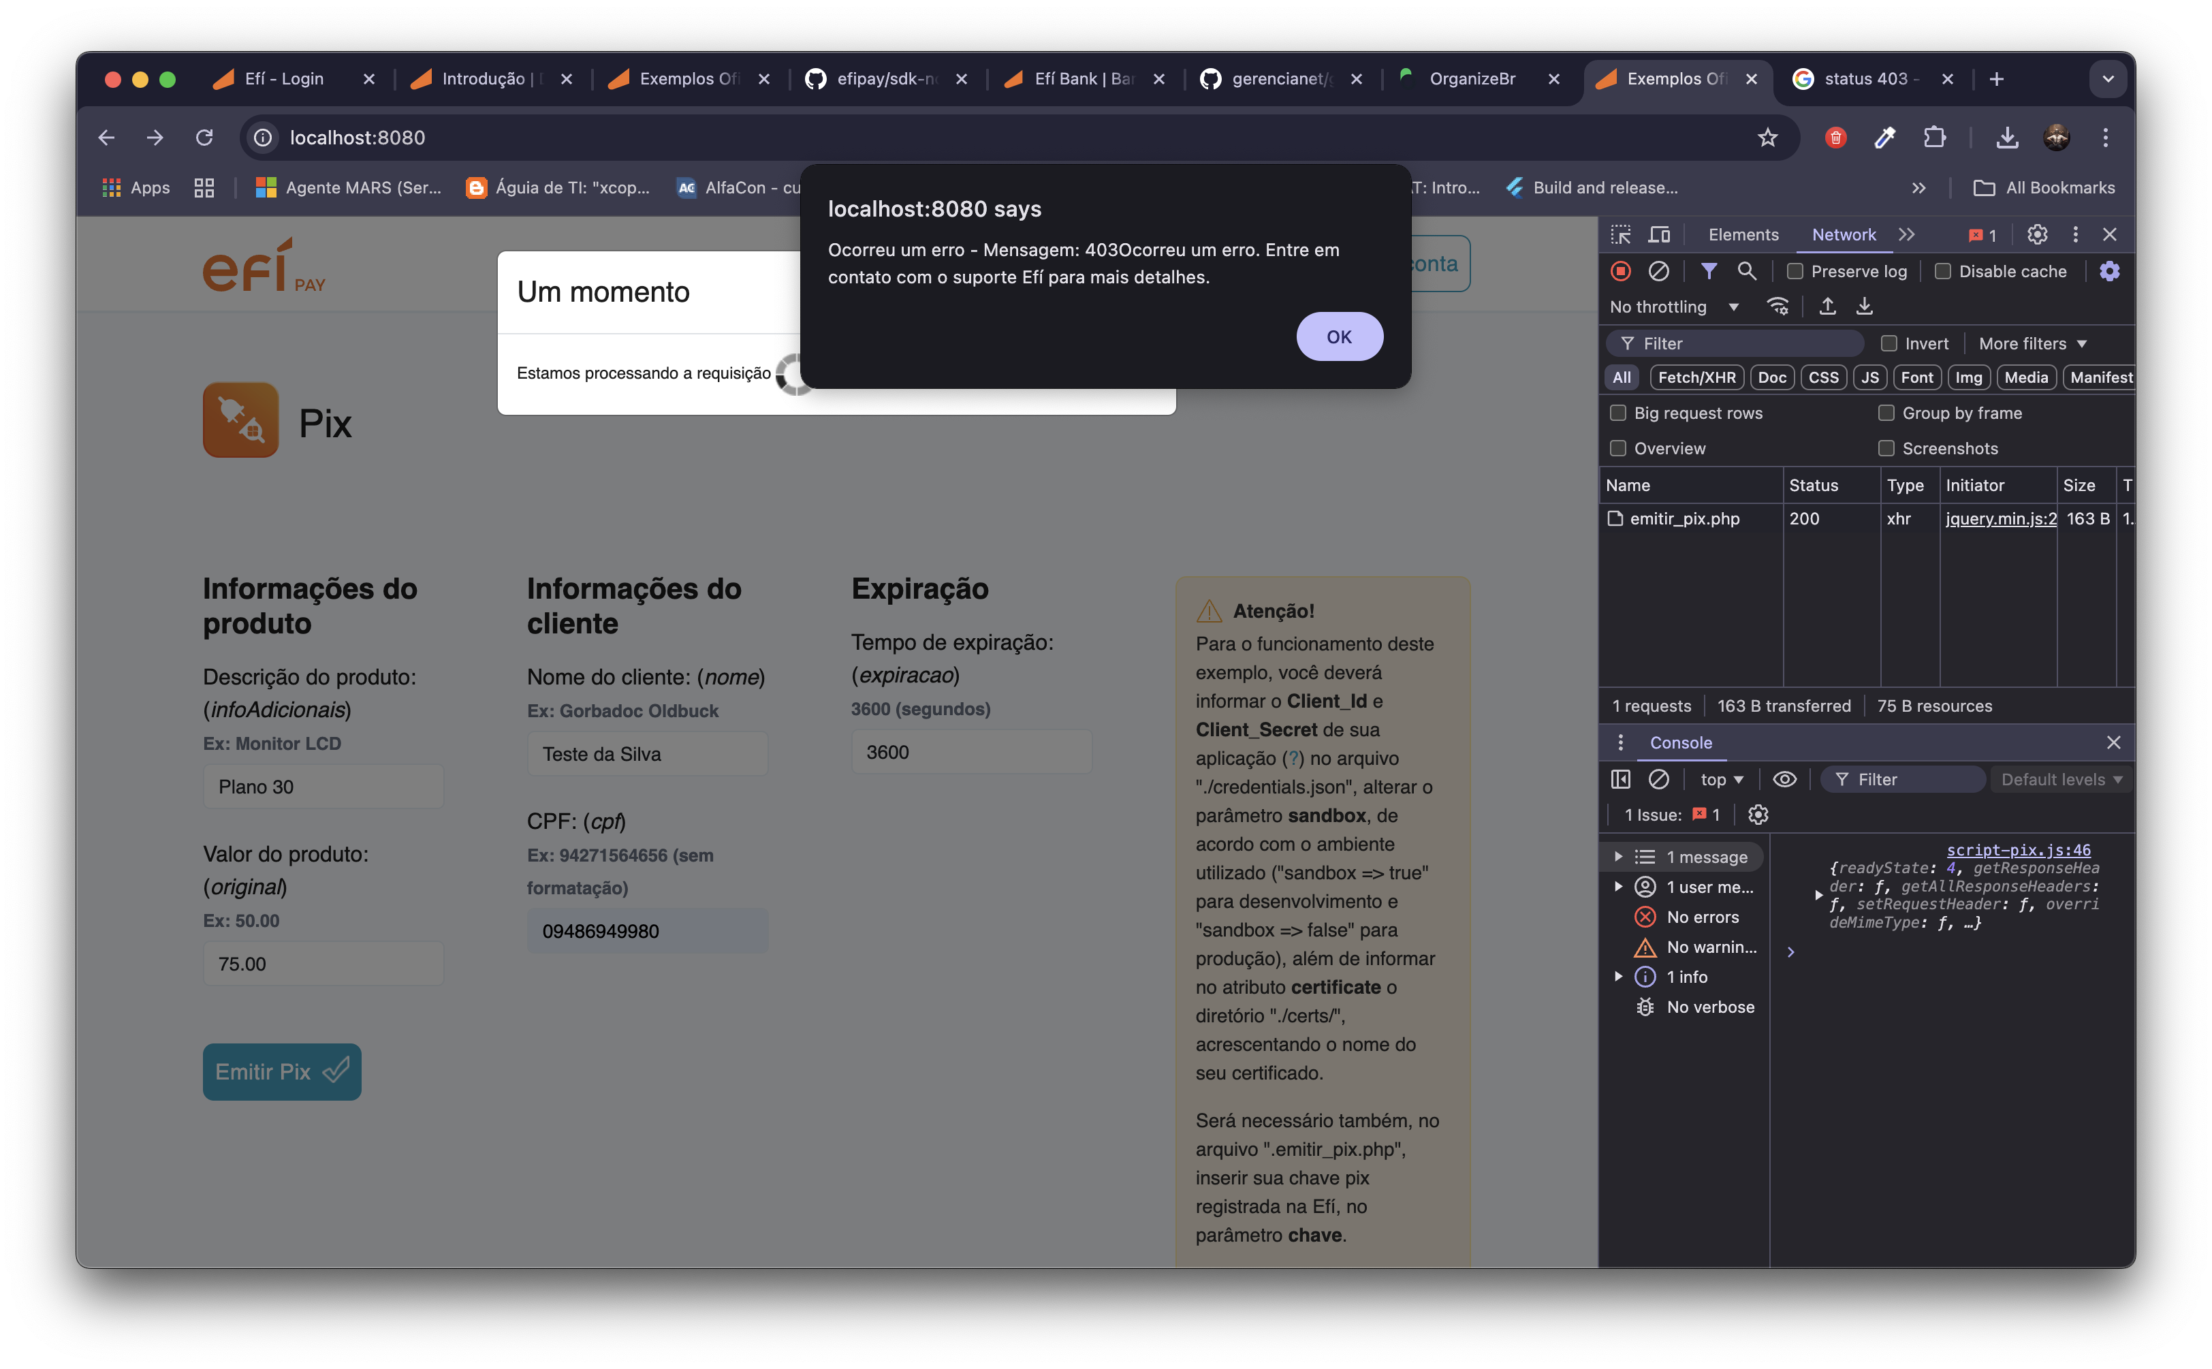
Task: Open the Extensions puzzle icon
Action: [x=1935, y=138]
